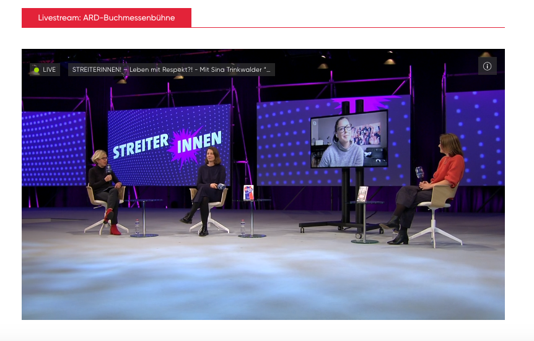Click the red line beside the Livestream tab

pyautogui.click(x=347, y=27)
